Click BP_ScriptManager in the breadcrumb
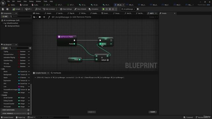 (61, 17)
